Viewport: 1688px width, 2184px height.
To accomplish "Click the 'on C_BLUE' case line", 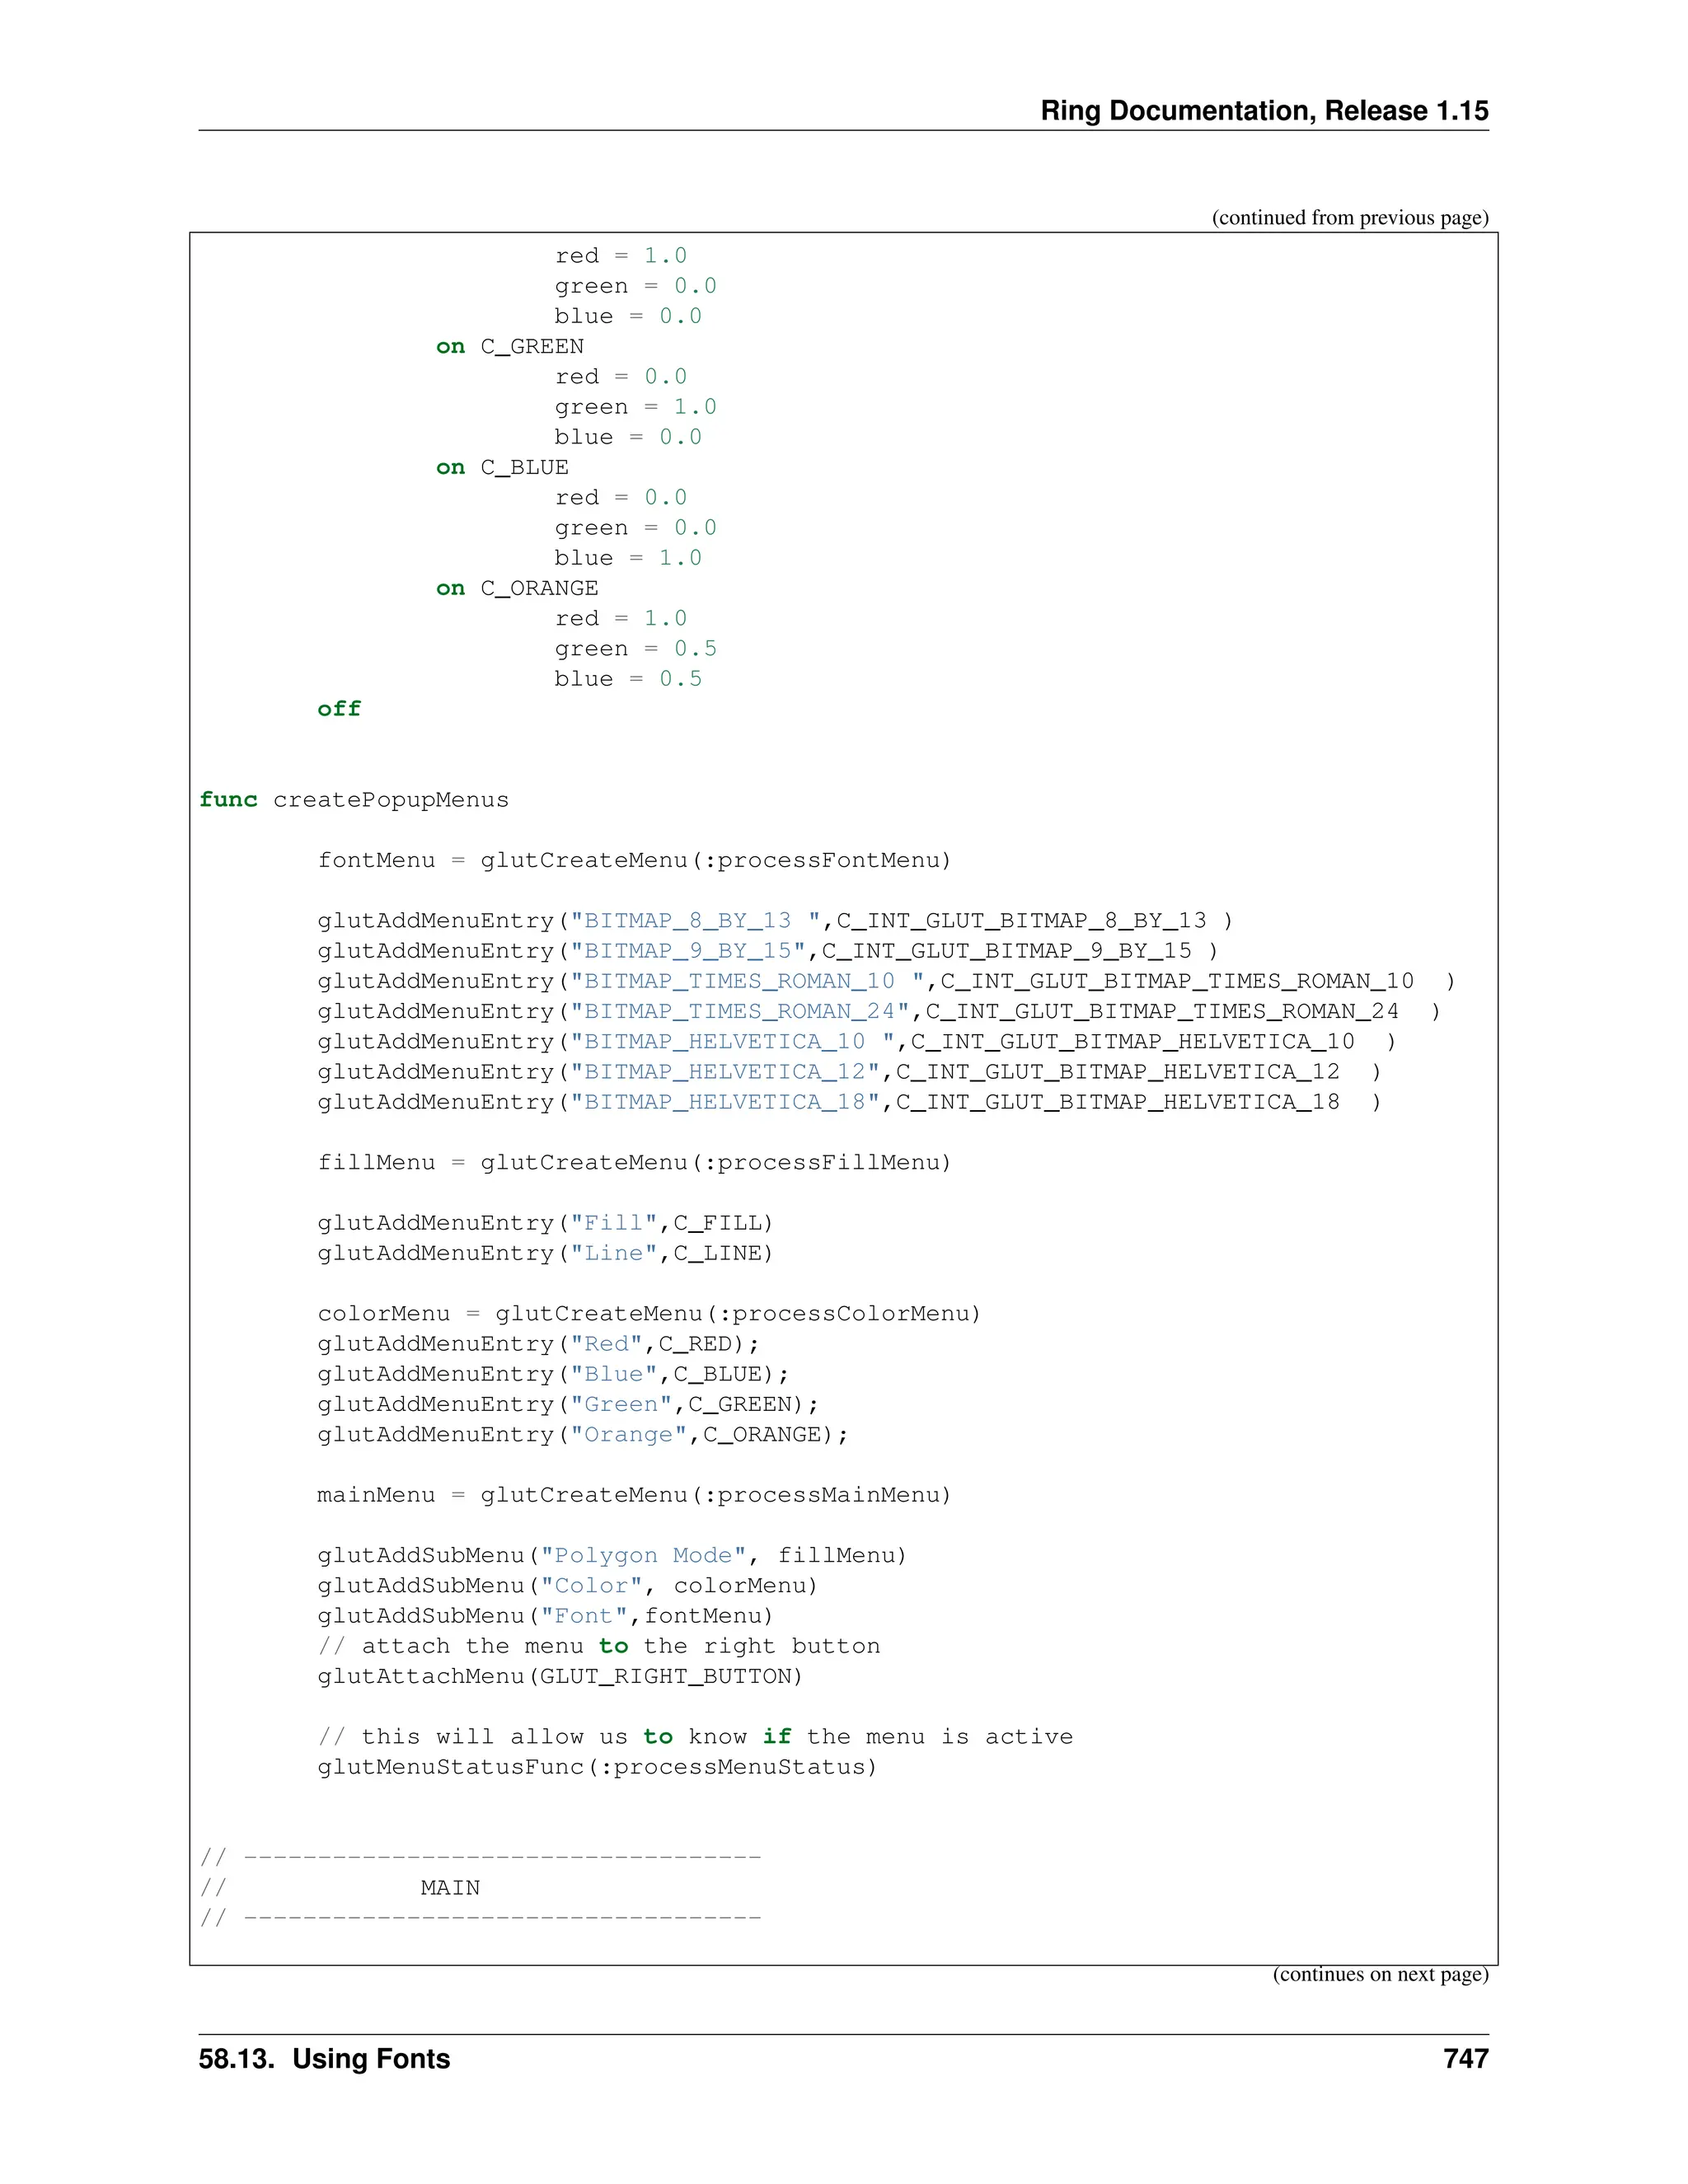I will coord(502,468).
